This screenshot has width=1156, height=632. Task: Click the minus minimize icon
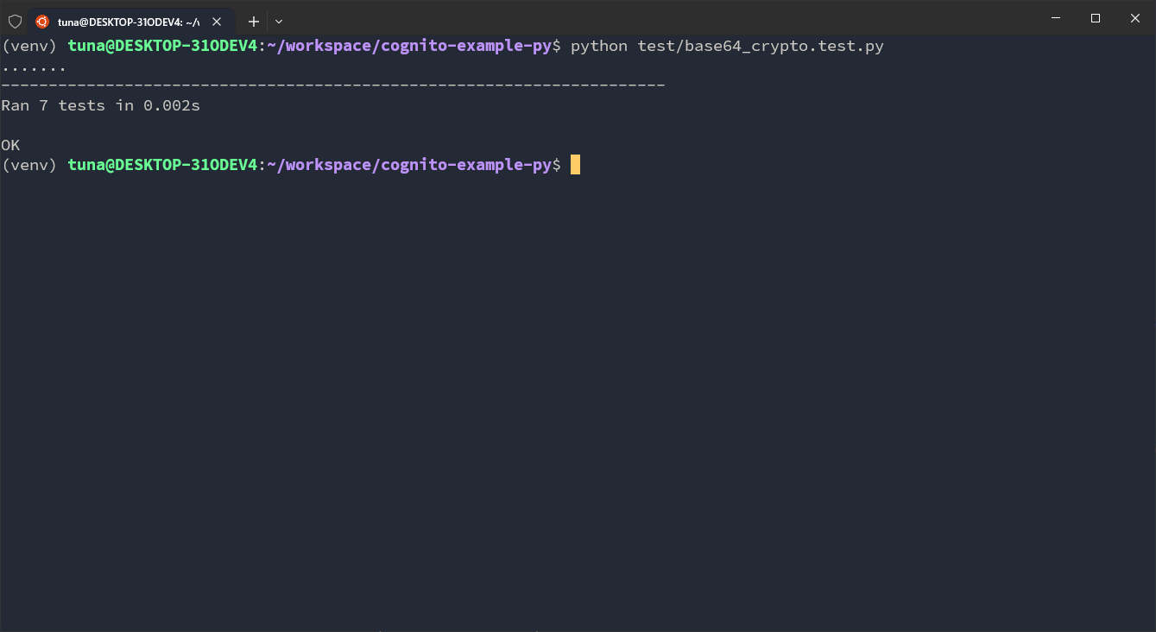click(1055, 17)
